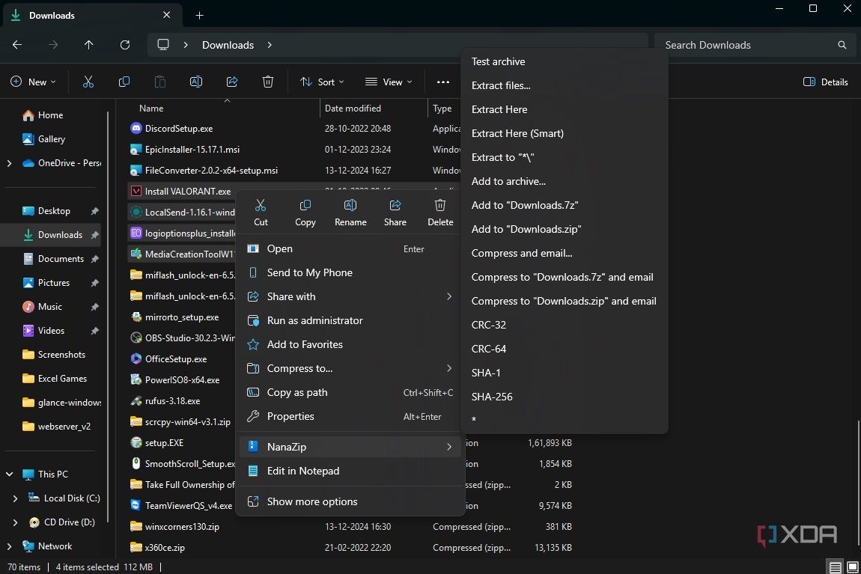Go up one folder level
Screen dimensions: 861x574
[89, 45]
